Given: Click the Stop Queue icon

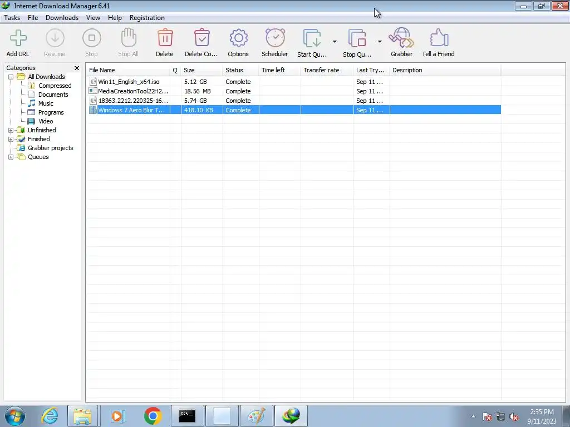Looking at the screenshot, I should 357,38.
